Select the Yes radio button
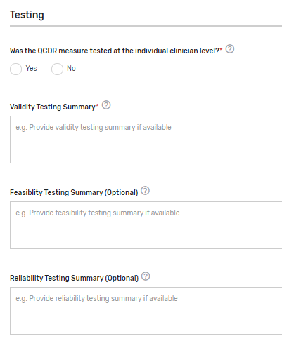The image size is (282, 348). coord(15,69)
